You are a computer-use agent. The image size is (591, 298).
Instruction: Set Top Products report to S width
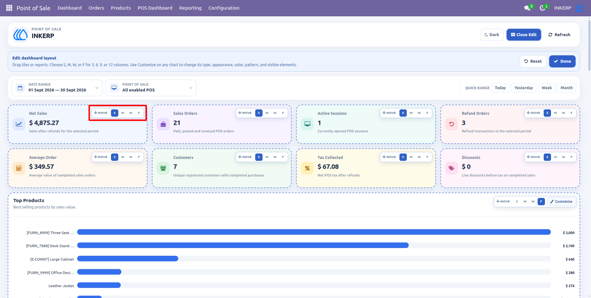click(517, 201)
